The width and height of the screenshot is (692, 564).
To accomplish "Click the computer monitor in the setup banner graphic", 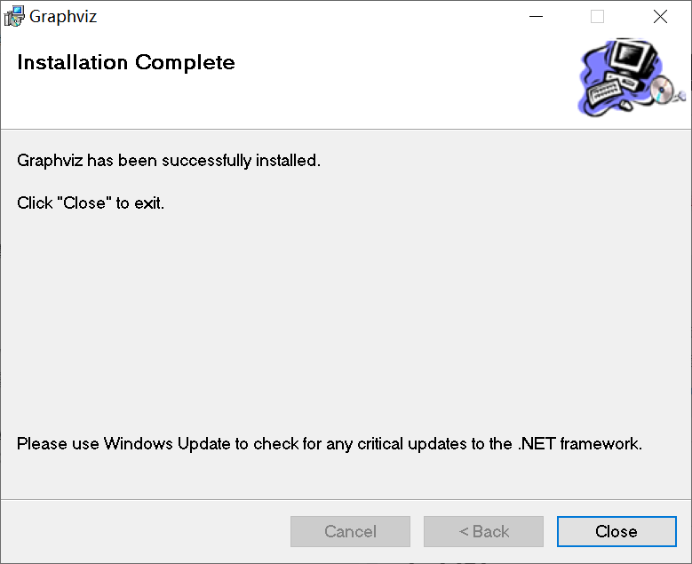I will (633, 59).
